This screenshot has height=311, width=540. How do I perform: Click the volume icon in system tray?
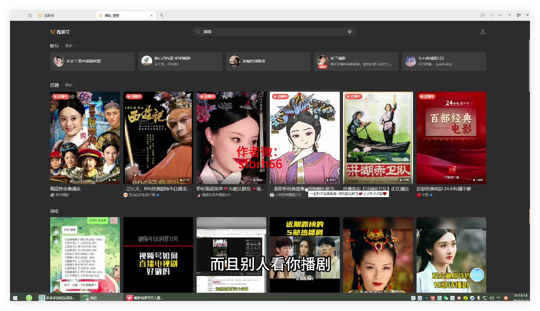point(492,298)
